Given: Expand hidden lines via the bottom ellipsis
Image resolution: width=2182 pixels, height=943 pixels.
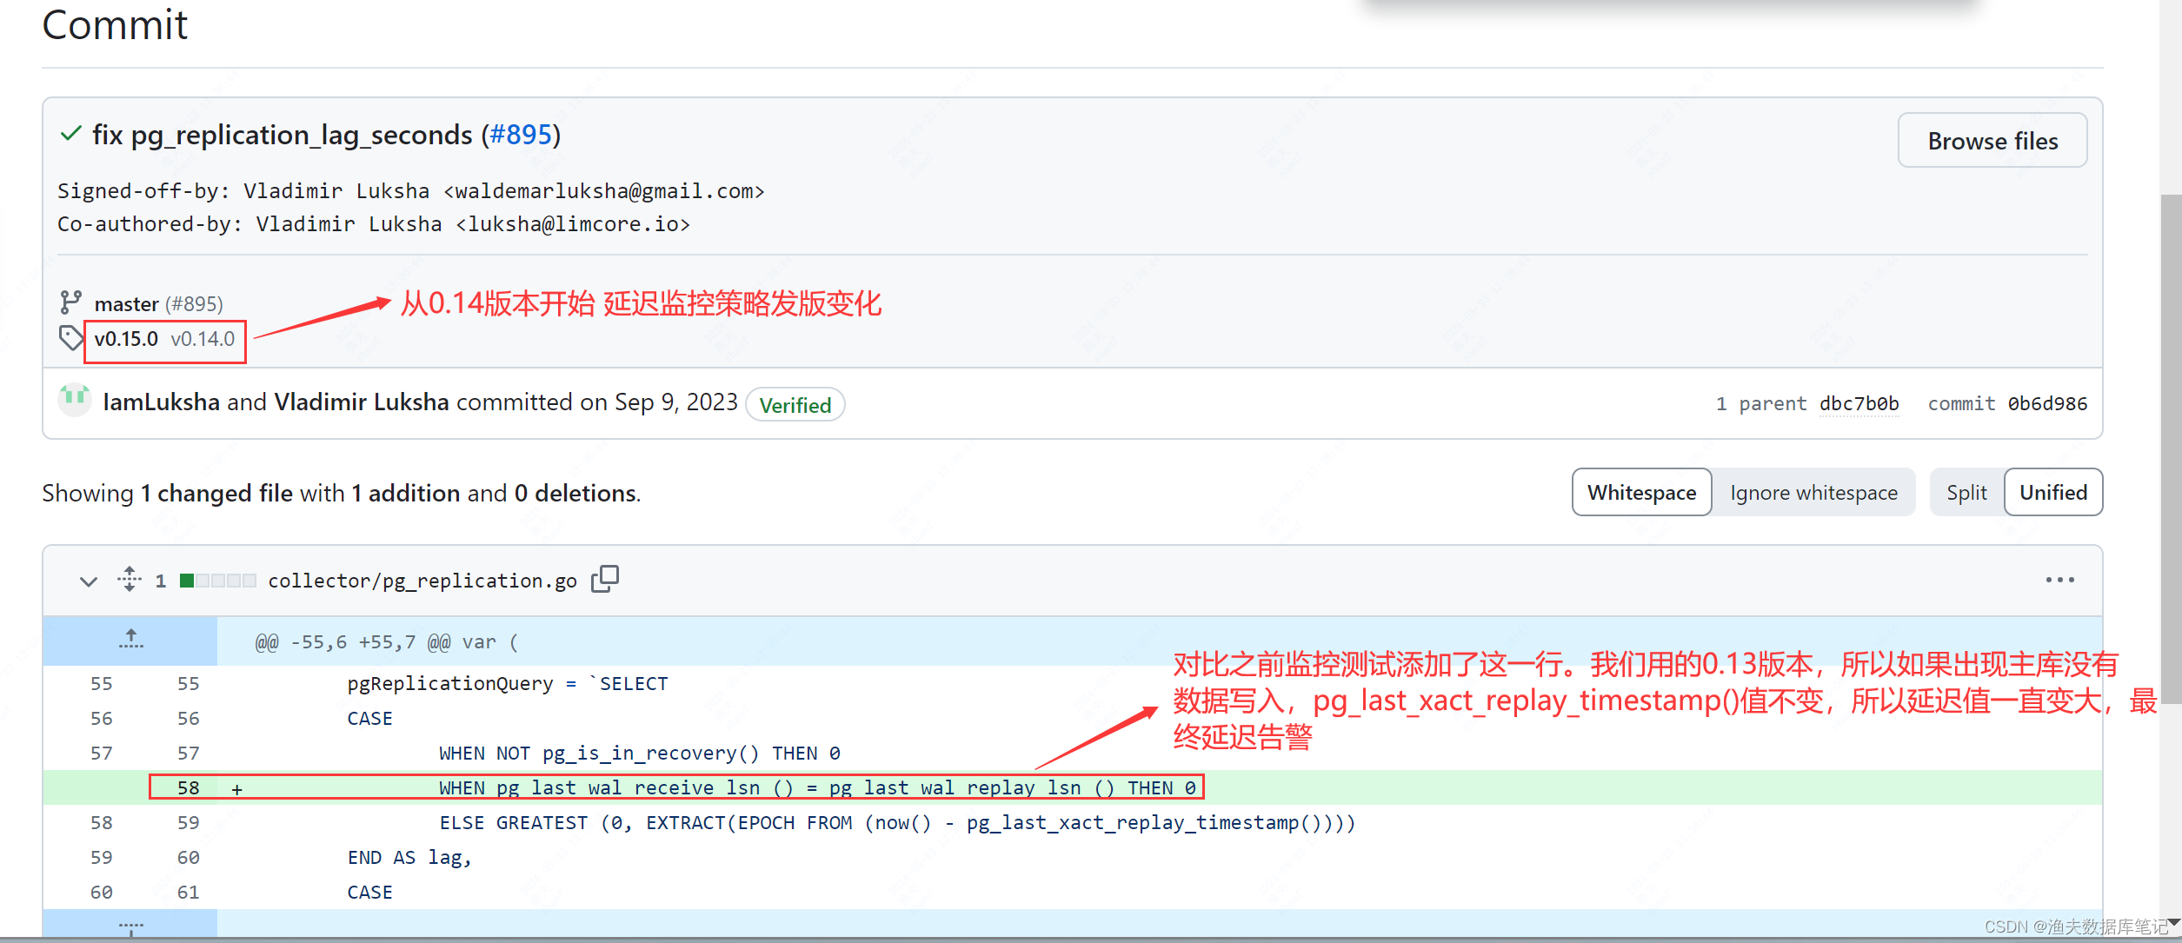Looking at the screenshot, I should coord(130,926).
